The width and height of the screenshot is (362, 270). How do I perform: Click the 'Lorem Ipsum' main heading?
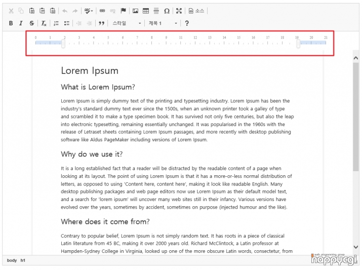click(x=90, y=71)
